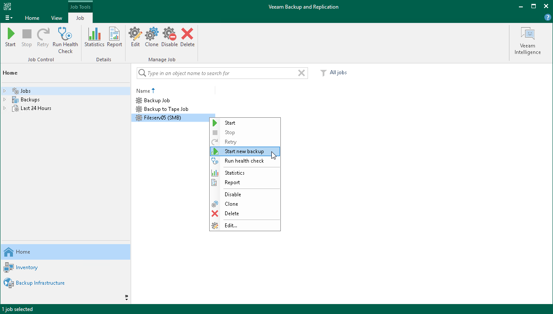Select the Start job icon in the ribbon

[x=10, y=37]
